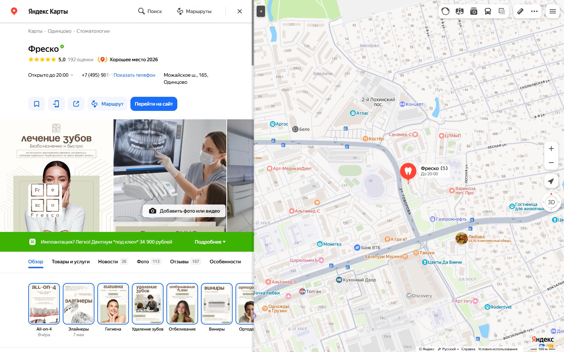
Task: Open Маршруты in the top bar
Action: coord(194,11)
